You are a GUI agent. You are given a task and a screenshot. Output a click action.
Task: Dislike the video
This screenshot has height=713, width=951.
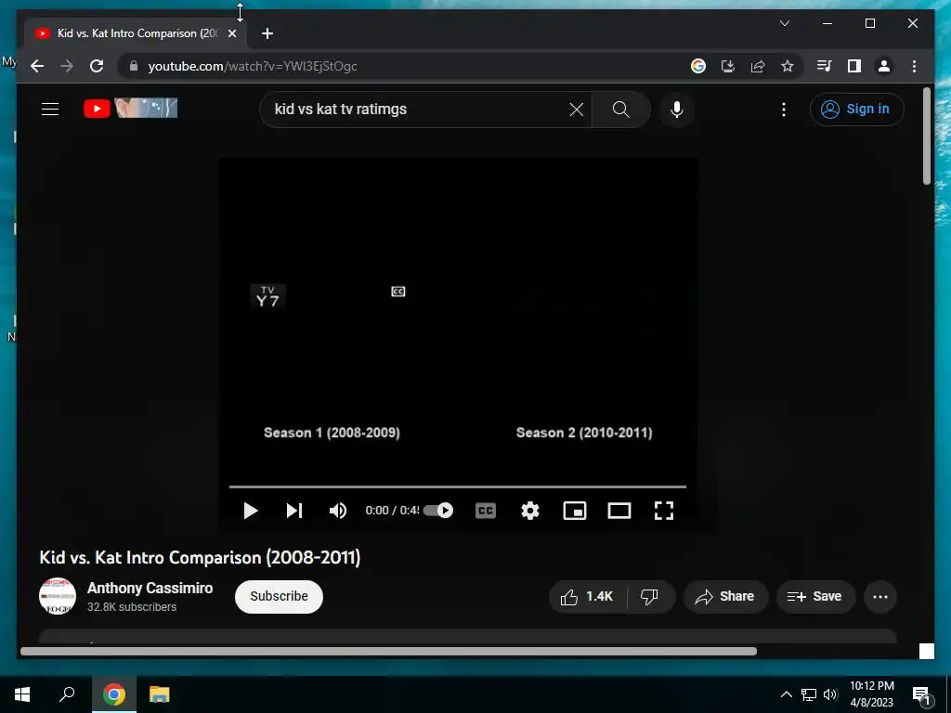click(x=650, y=597)
